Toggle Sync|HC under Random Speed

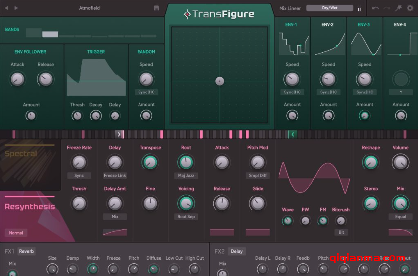click(146, 92)
